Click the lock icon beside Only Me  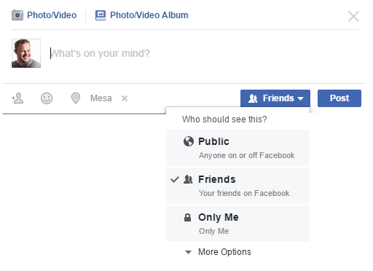187,217
